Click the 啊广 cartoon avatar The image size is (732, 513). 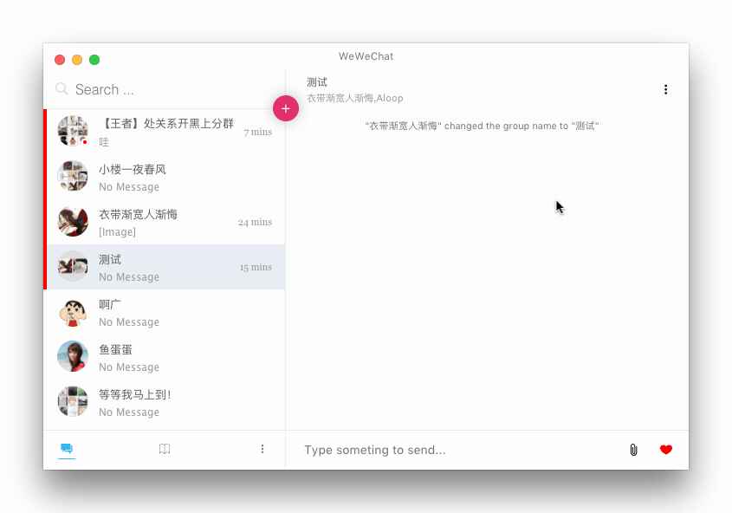point(73,312)
